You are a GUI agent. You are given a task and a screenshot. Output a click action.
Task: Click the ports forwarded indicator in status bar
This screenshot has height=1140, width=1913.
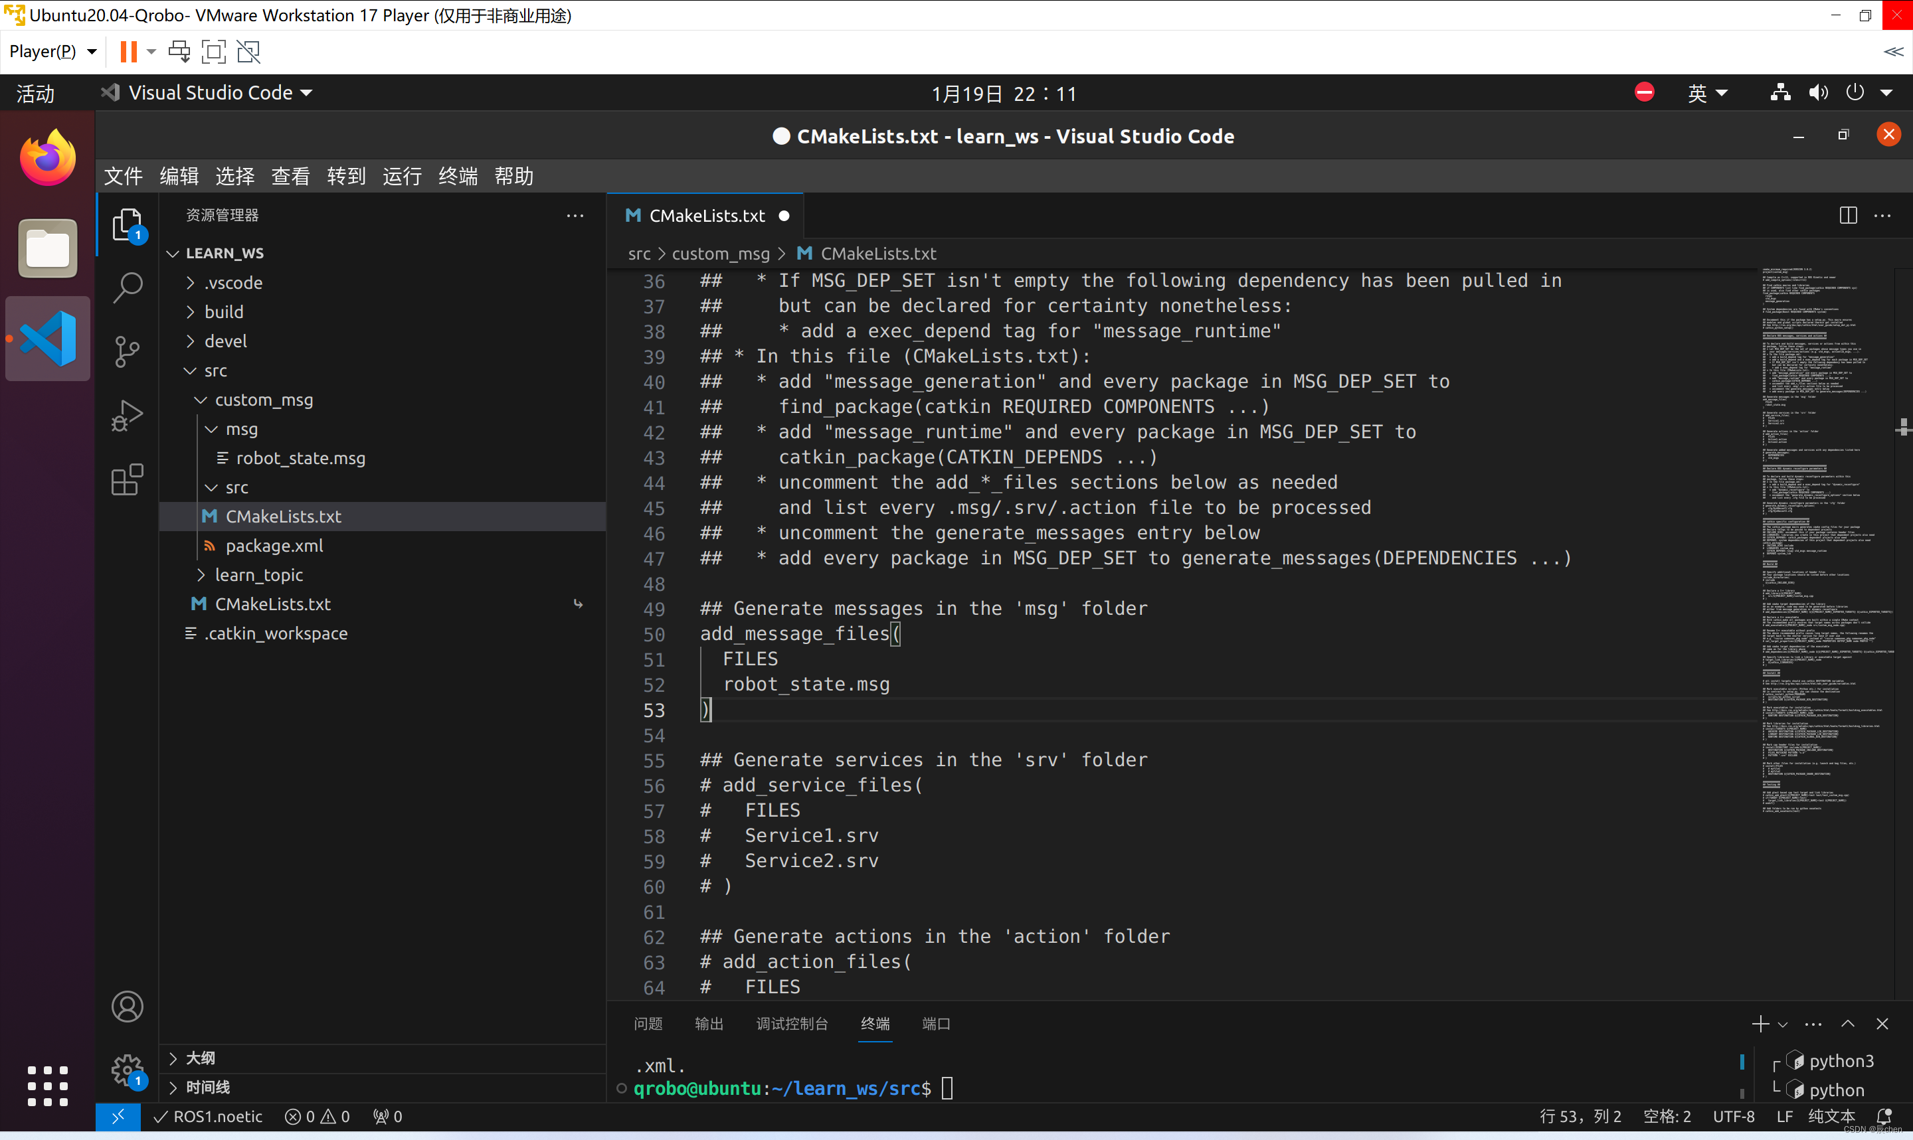coord(387,1116)
